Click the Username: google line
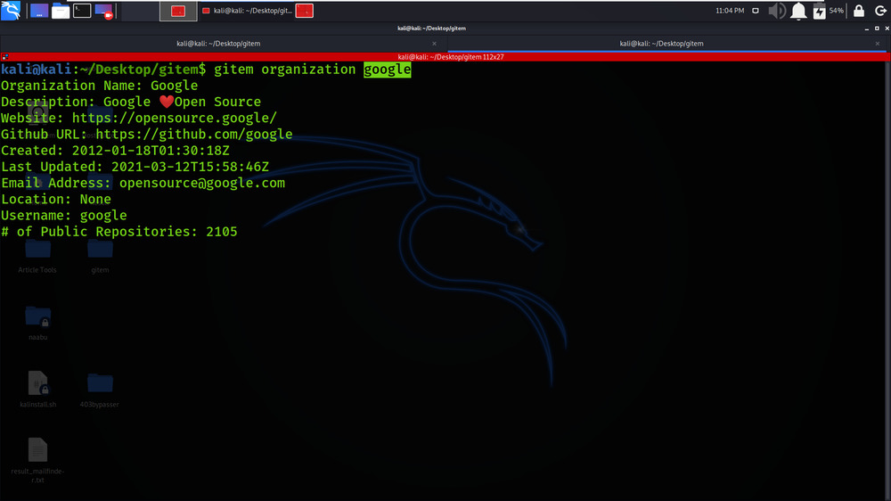 click(63, 216)
